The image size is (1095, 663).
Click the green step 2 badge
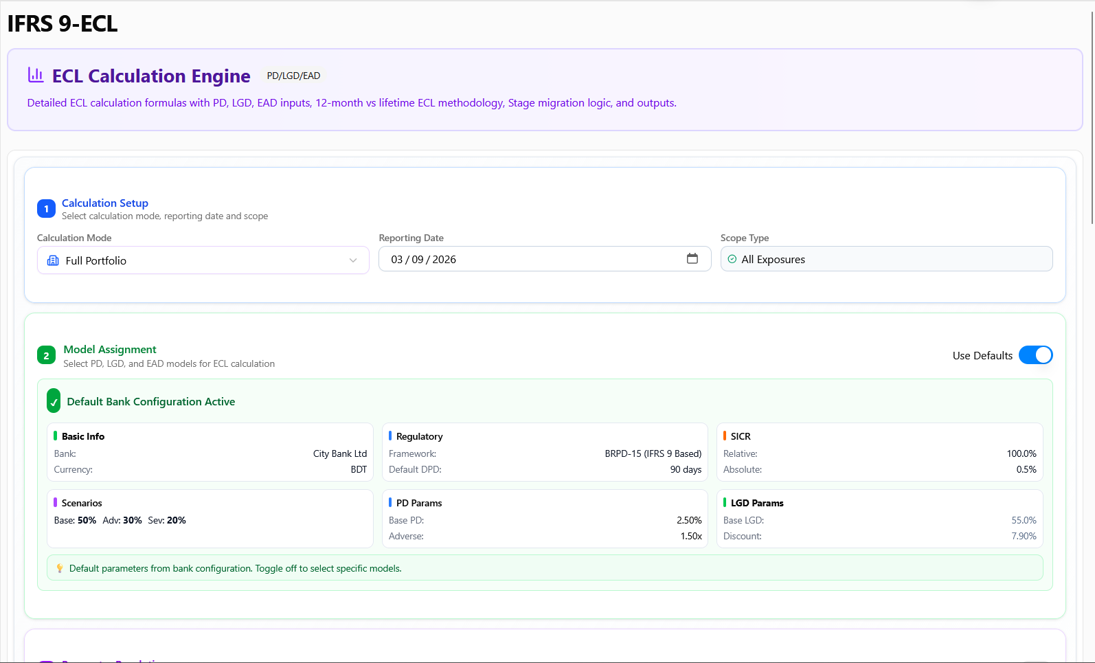(46, 355)
